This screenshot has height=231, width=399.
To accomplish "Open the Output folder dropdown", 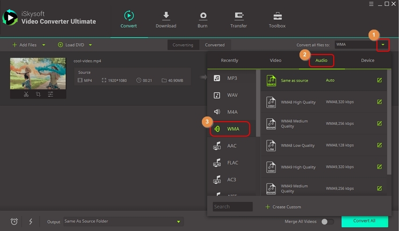I will [178, 222].
